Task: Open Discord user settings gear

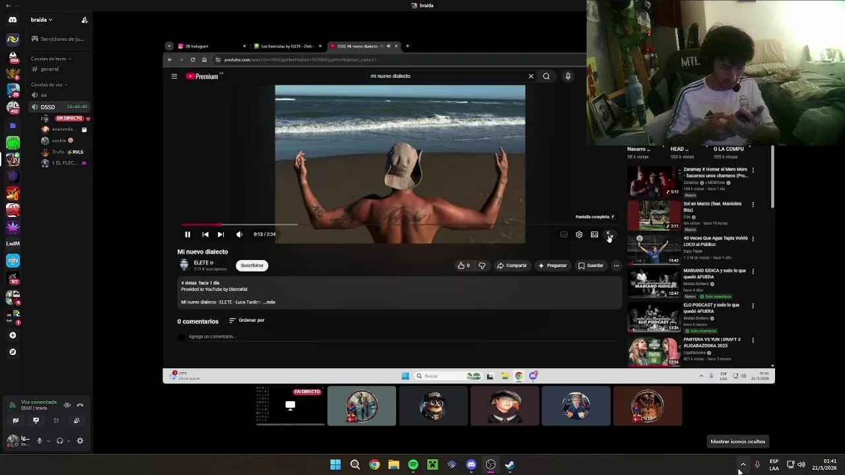Action: [80, 441]
